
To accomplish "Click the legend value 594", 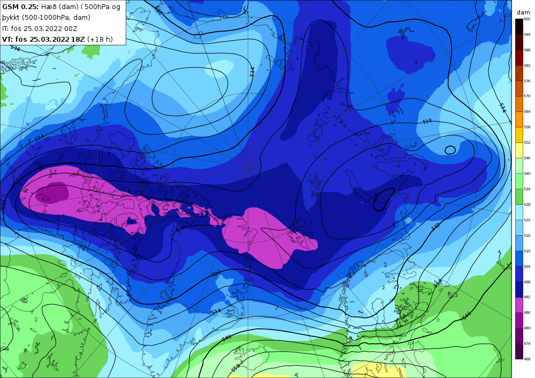I will pos(527,34).
